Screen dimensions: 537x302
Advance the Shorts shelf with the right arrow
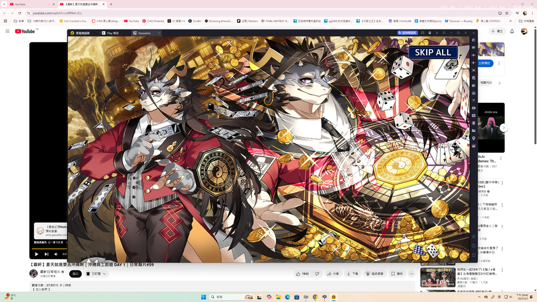(503, 128)
